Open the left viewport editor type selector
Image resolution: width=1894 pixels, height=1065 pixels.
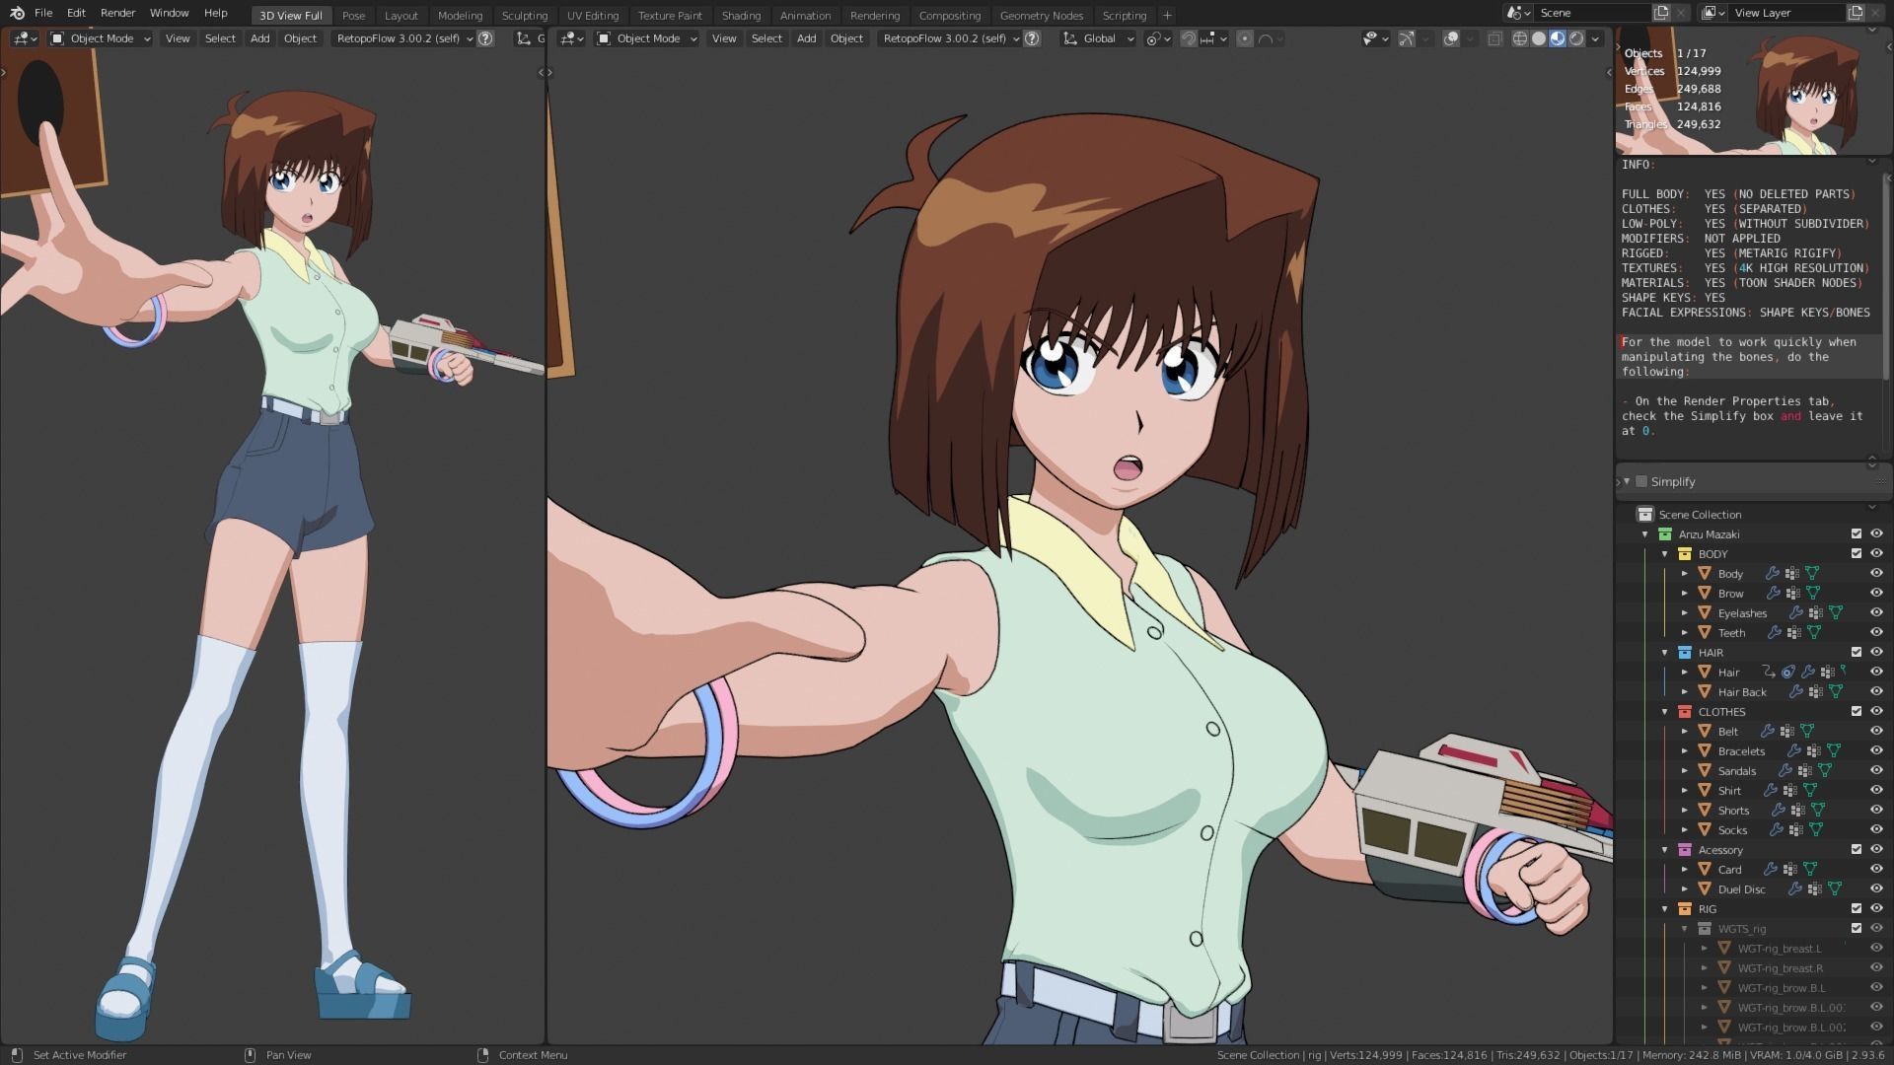point(25,38)
